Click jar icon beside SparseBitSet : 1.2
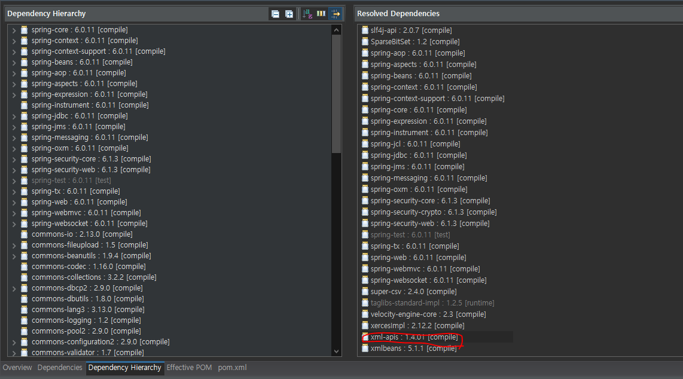The width and height of the screenshot is (683, 379). (365, 41)
